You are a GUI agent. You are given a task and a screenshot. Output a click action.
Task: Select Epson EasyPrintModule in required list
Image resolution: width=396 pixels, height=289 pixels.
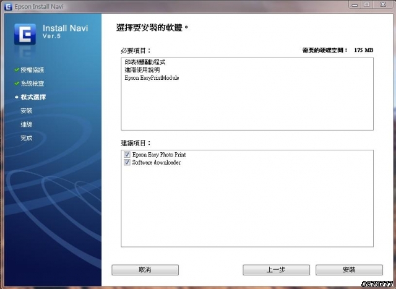[152, 78]
